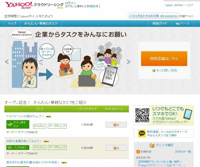Viewport: 200px width, 167px height.
Task: Open the かんたん・単純なタスク tab
Action: pyautogui.click(x=41, y=23)
